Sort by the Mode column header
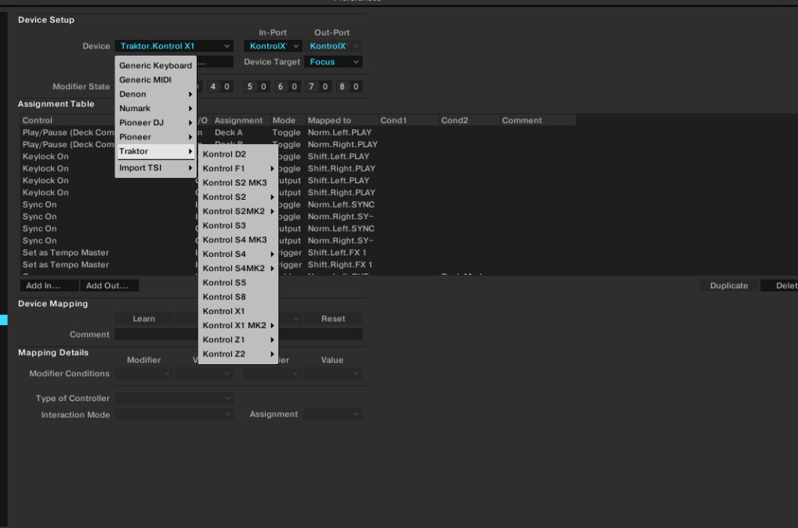The height and width of the screenshot is (528, 798). [x=287, y=120]
